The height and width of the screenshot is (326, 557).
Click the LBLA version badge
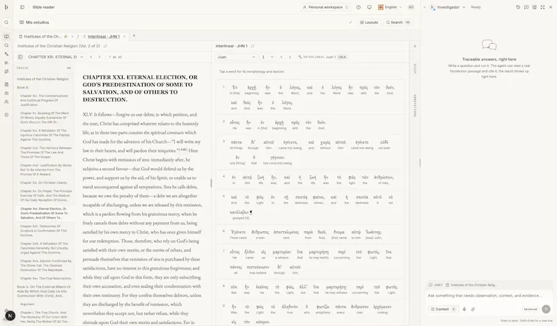[x=342, y=57]
